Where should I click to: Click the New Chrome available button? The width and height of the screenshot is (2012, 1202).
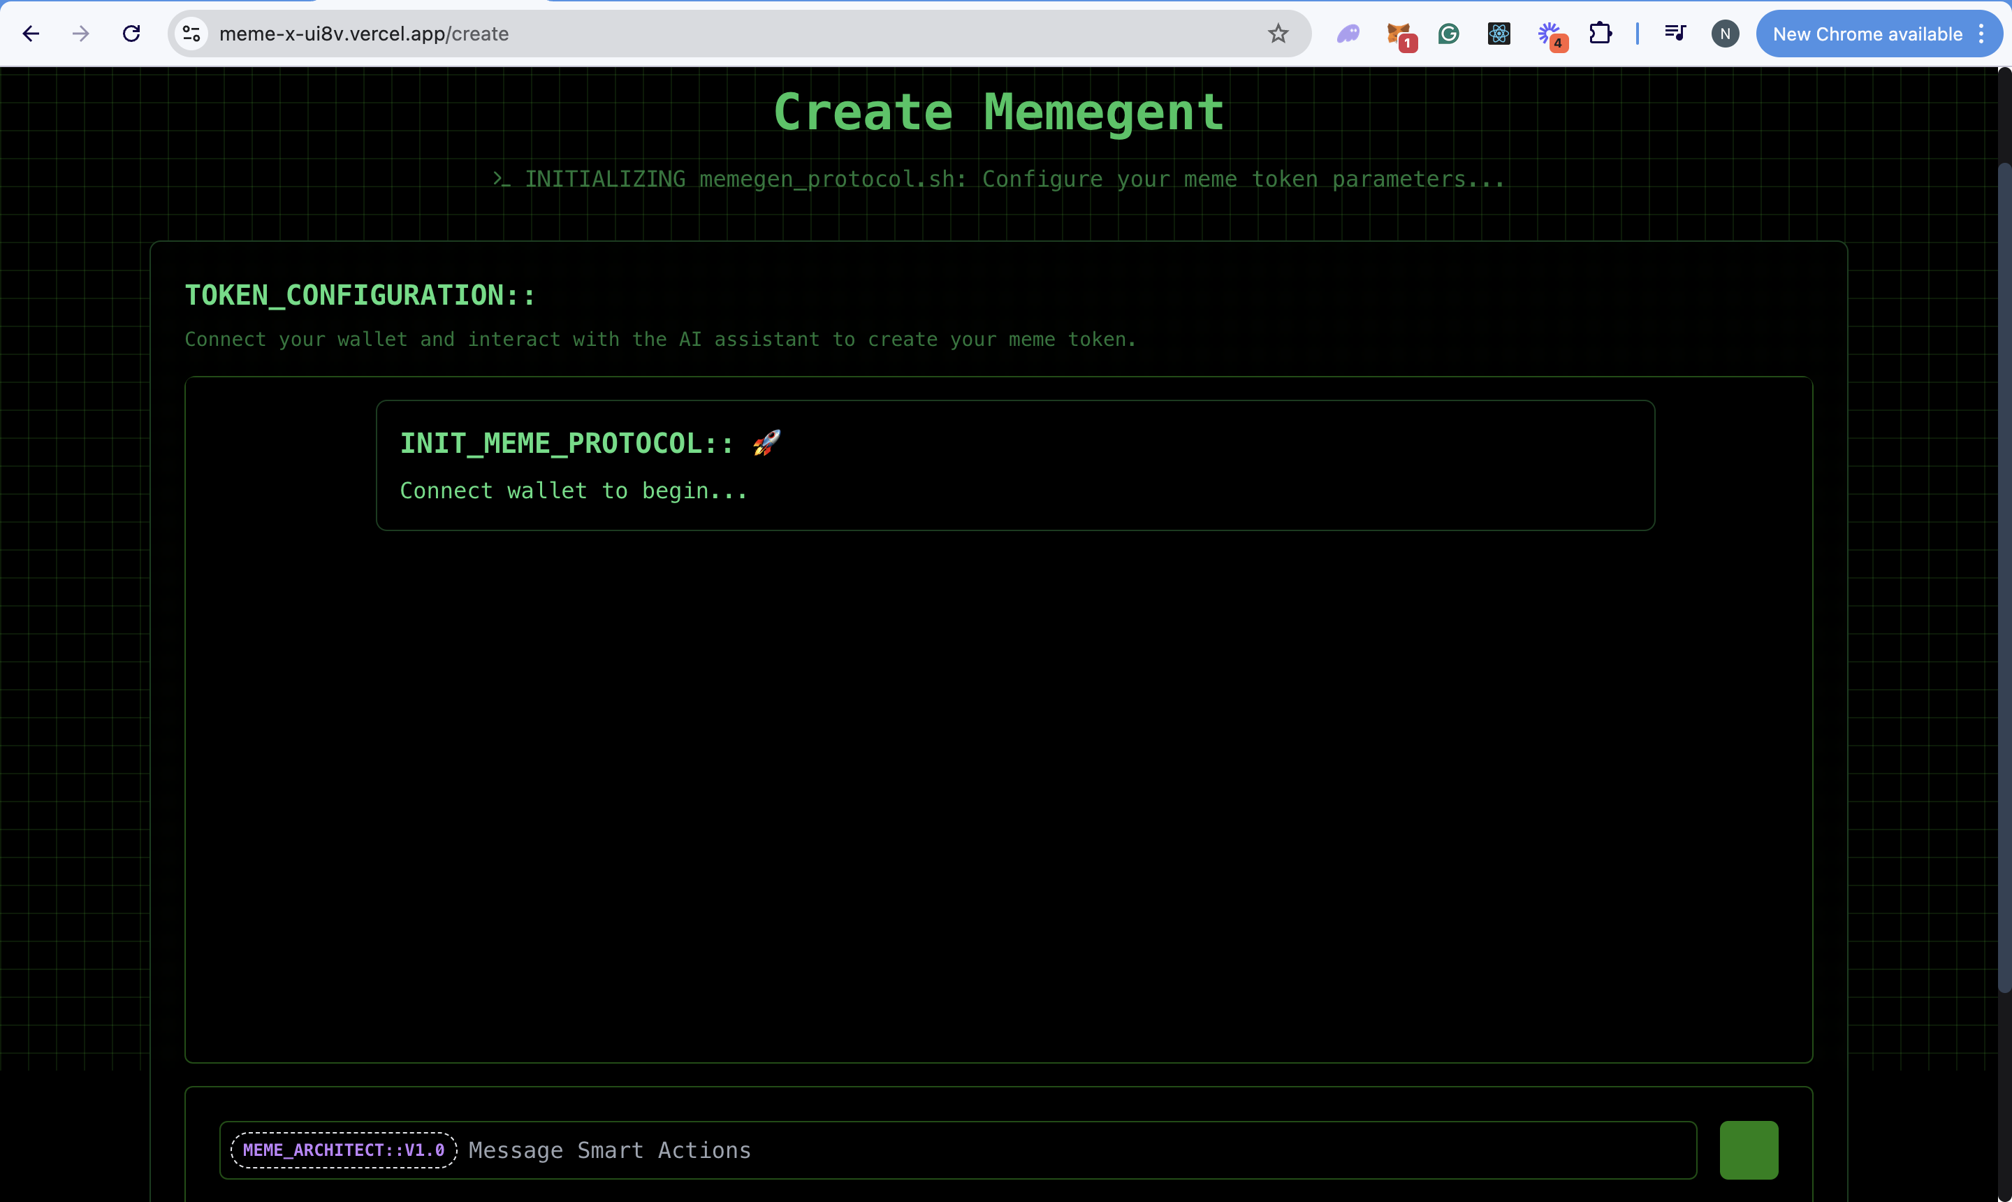pos(1866,34)
